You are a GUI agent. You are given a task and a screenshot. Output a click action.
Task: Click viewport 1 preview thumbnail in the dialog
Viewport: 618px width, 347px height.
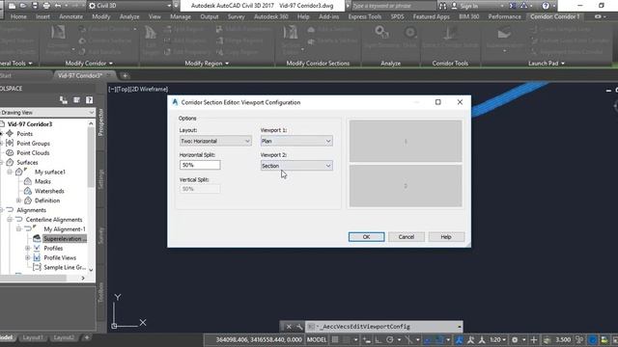pos(406,142)
